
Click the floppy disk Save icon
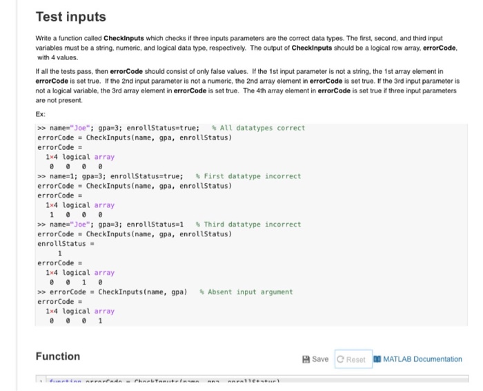pos(306,359)
